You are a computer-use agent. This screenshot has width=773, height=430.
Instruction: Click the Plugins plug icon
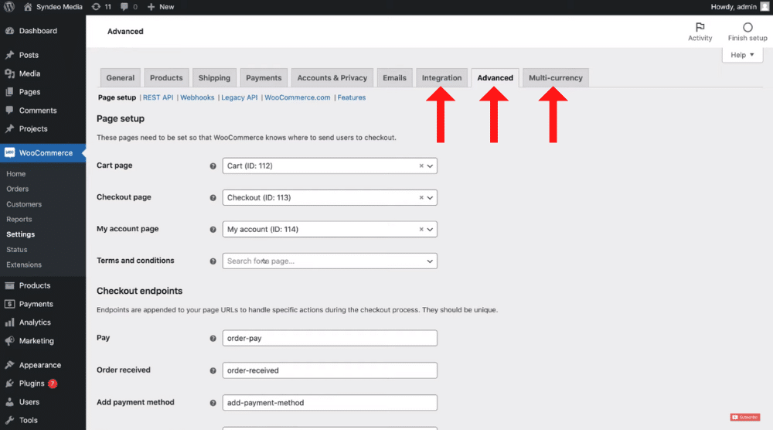9,383
